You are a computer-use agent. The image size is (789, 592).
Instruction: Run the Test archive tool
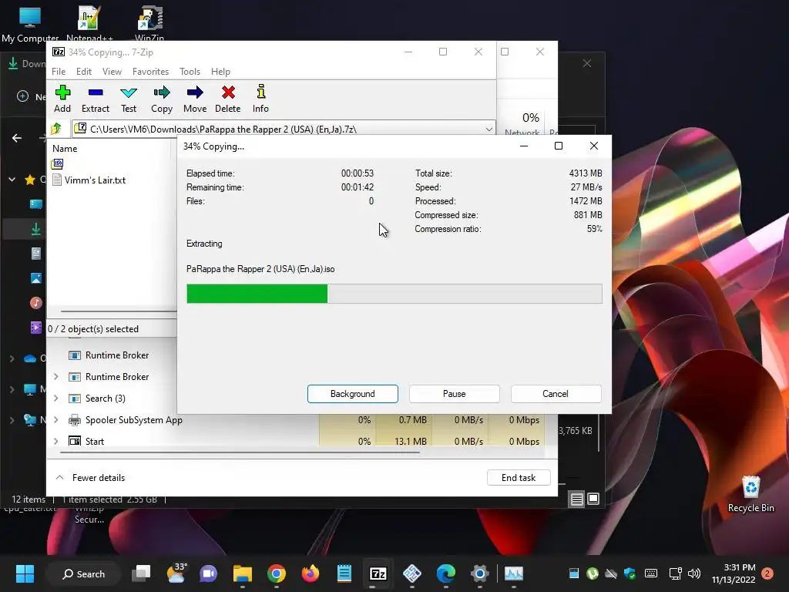point(129,99)
